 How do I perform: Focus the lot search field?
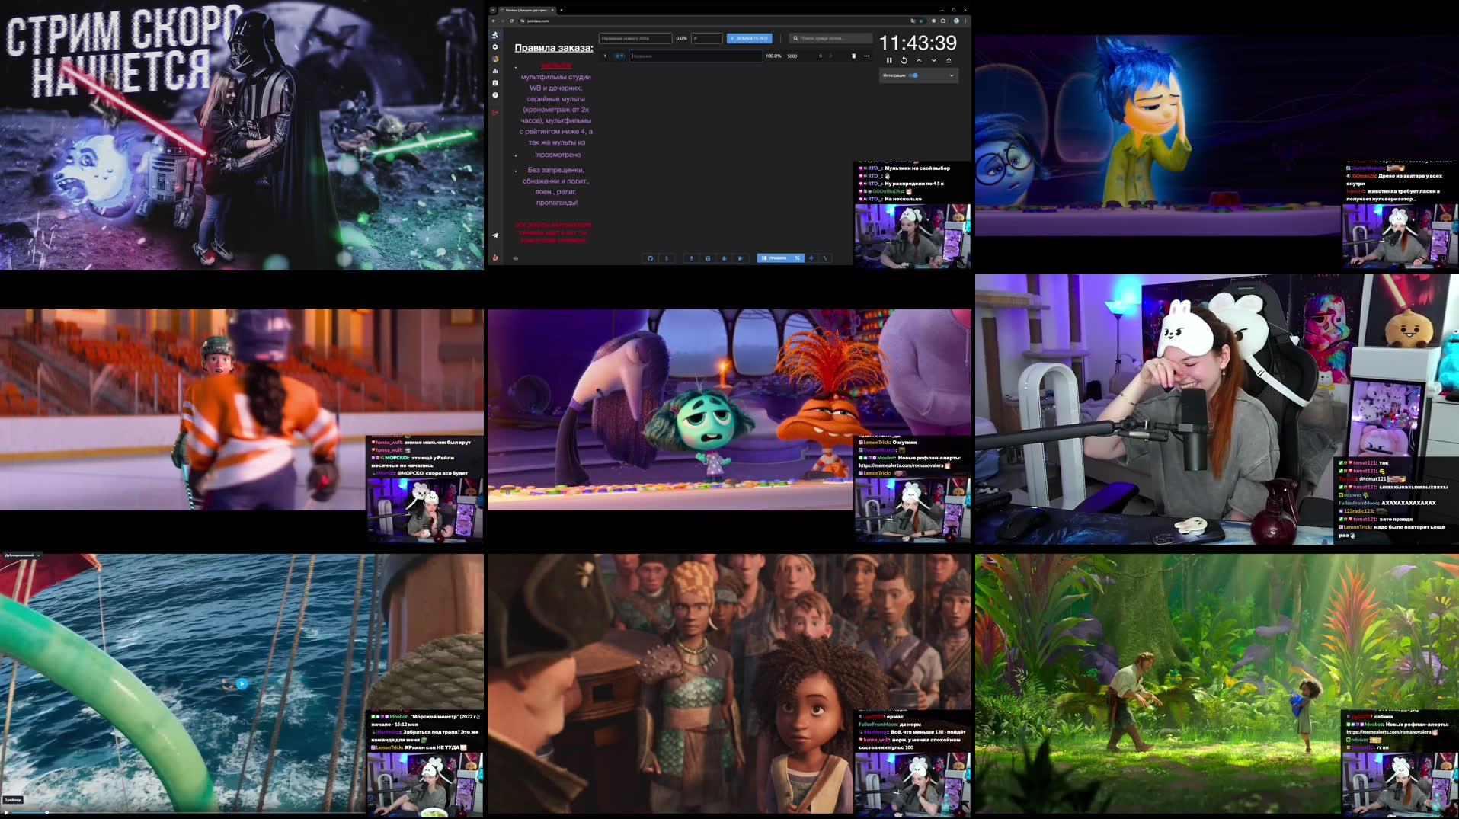coord(831,38)
